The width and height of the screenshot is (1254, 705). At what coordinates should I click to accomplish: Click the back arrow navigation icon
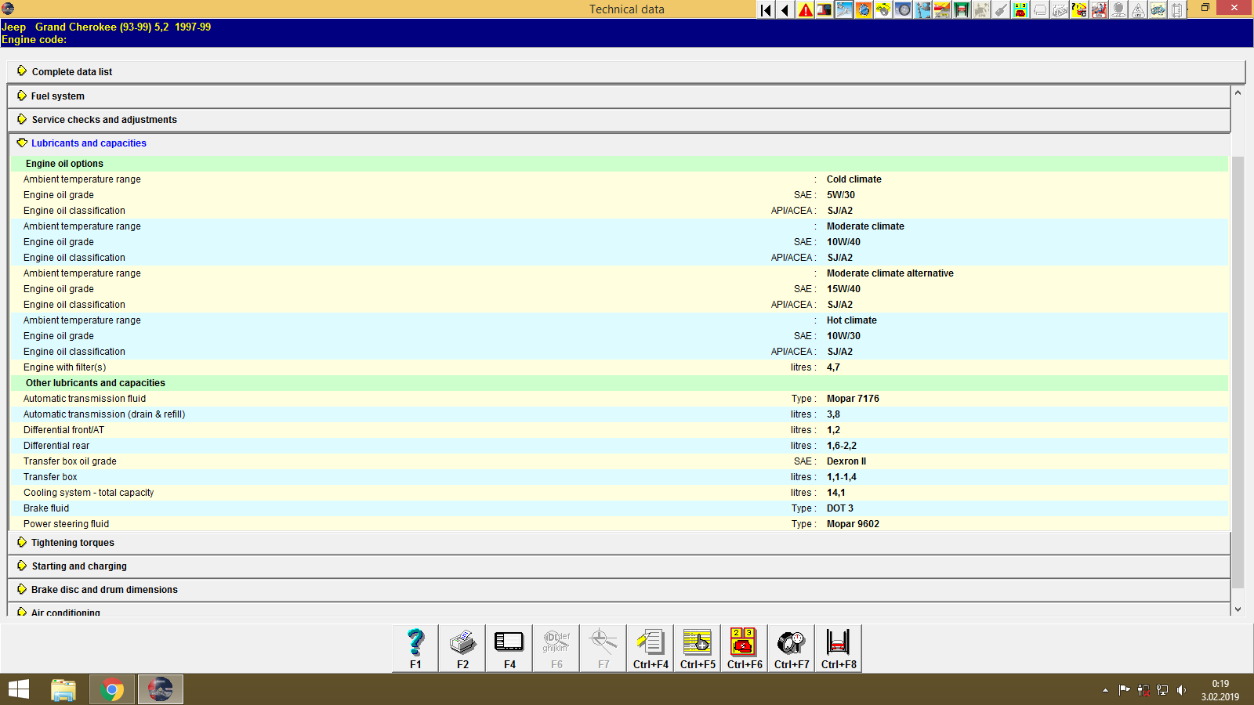point(785,10)
